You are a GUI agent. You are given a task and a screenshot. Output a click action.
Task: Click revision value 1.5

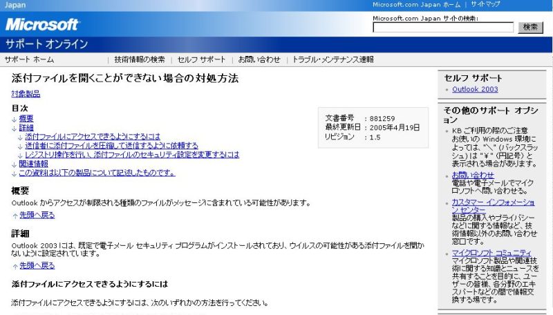[x=375, y=137]
